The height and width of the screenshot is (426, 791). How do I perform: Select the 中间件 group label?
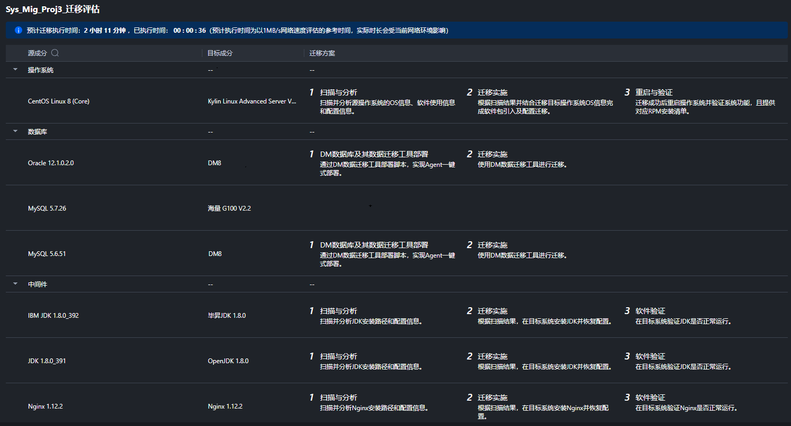tap(38, 285)
